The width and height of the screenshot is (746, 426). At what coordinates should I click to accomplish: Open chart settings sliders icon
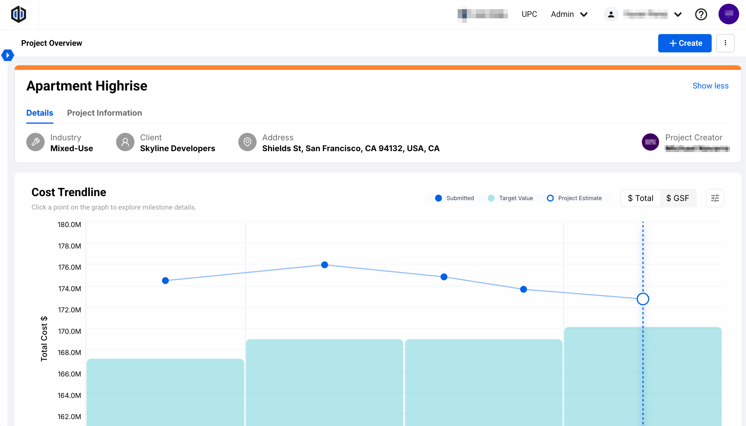(715, 198)
